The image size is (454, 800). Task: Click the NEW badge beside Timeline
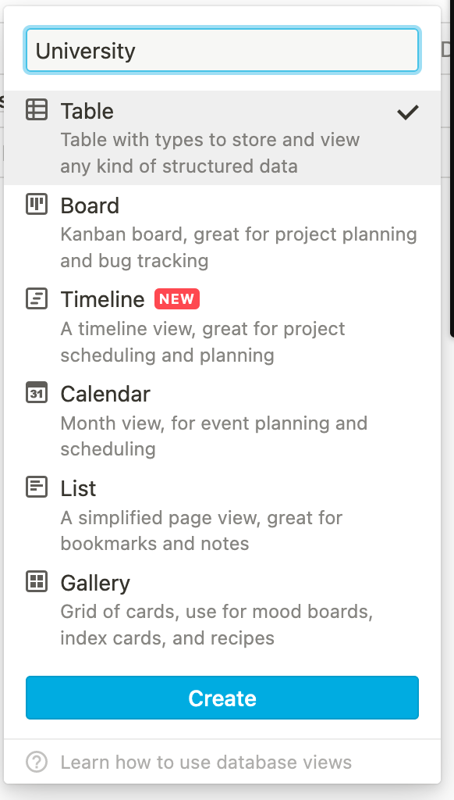coord(177,299)
